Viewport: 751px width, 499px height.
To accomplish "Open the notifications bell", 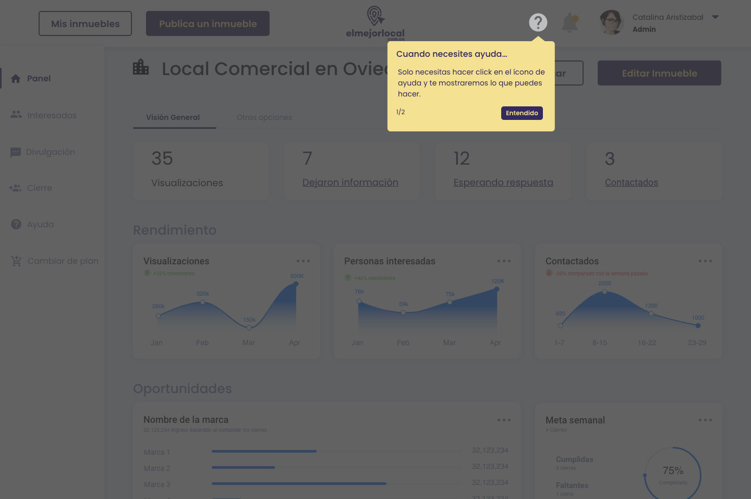I will pyautogui.click(x=570, y=22).
